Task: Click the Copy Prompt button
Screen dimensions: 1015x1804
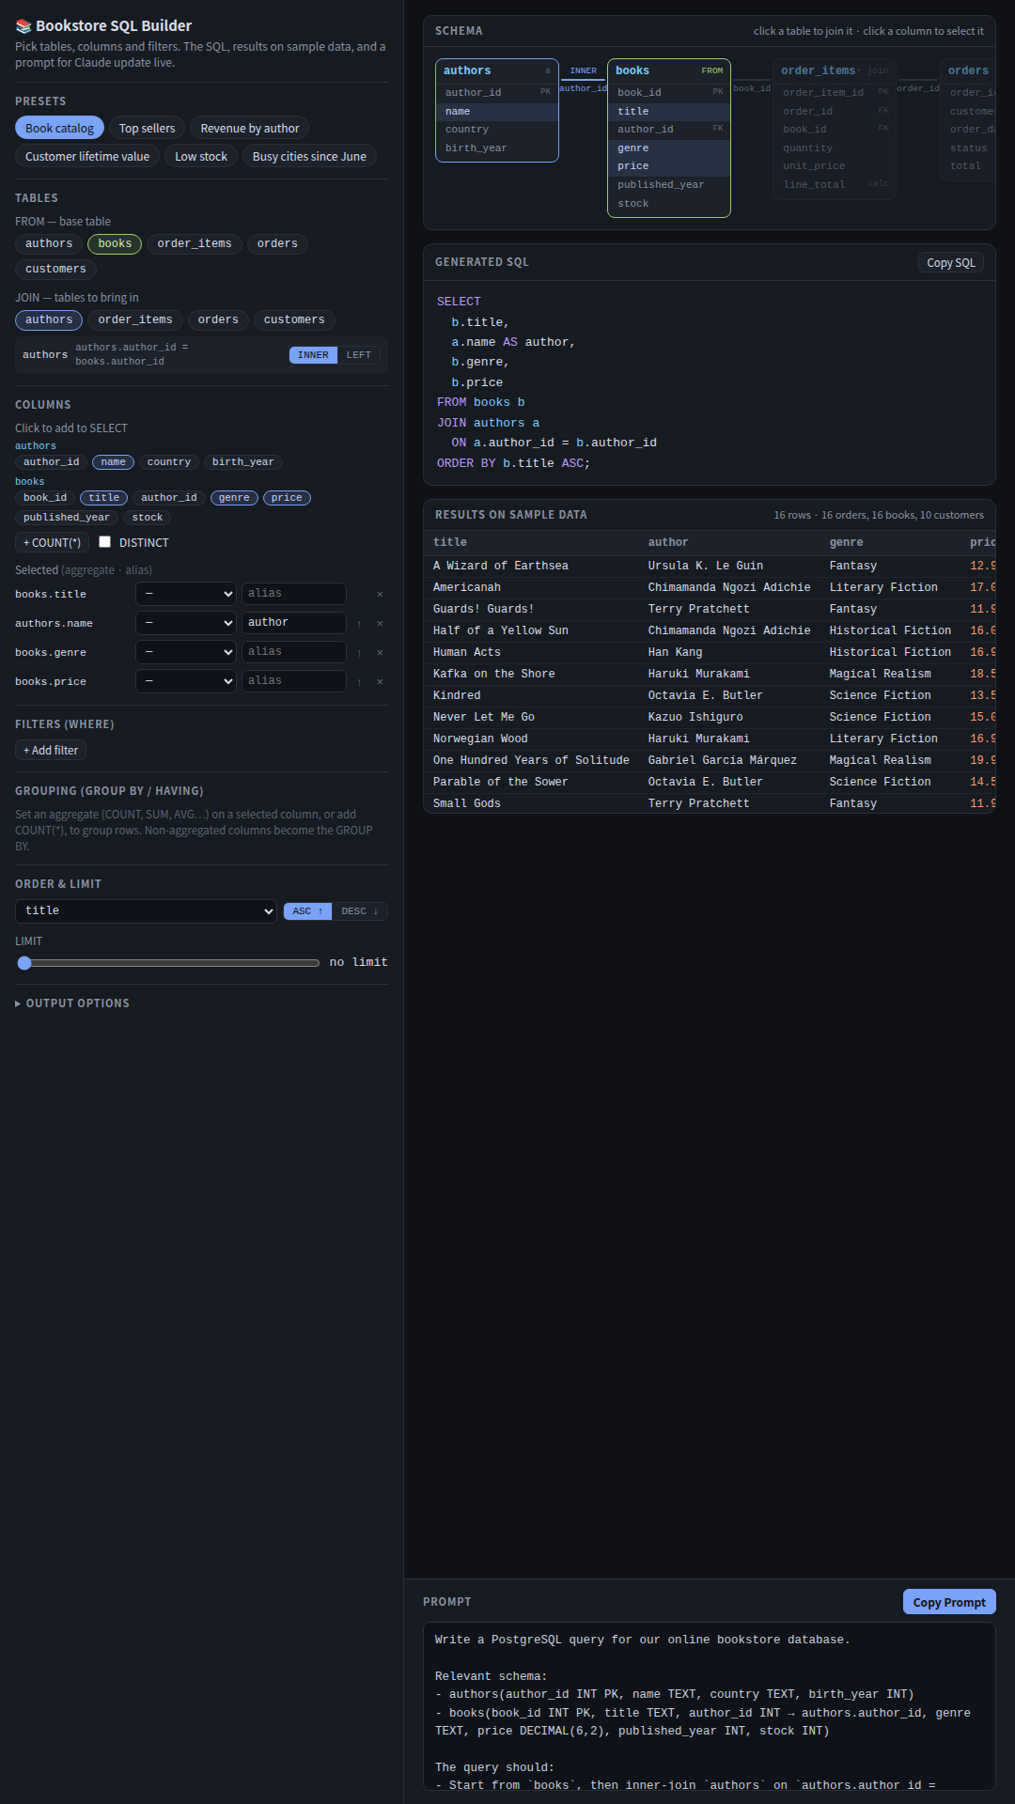Action: point(949,1602)
